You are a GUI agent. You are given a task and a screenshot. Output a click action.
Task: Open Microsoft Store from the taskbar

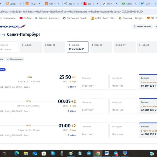pos(44,153)
